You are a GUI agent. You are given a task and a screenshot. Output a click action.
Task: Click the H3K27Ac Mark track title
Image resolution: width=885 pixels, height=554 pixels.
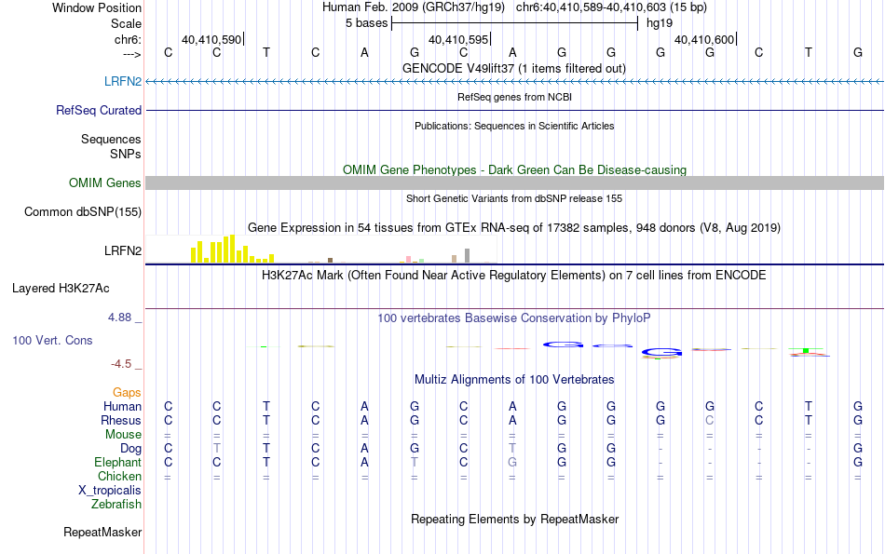tap(514, 276)
